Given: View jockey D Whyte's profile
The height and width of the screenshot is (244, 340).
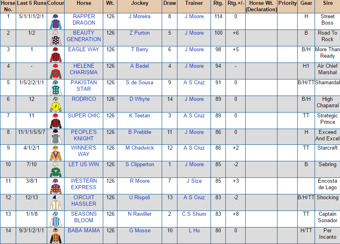Looking at the screenshot, I should [140, 99].
